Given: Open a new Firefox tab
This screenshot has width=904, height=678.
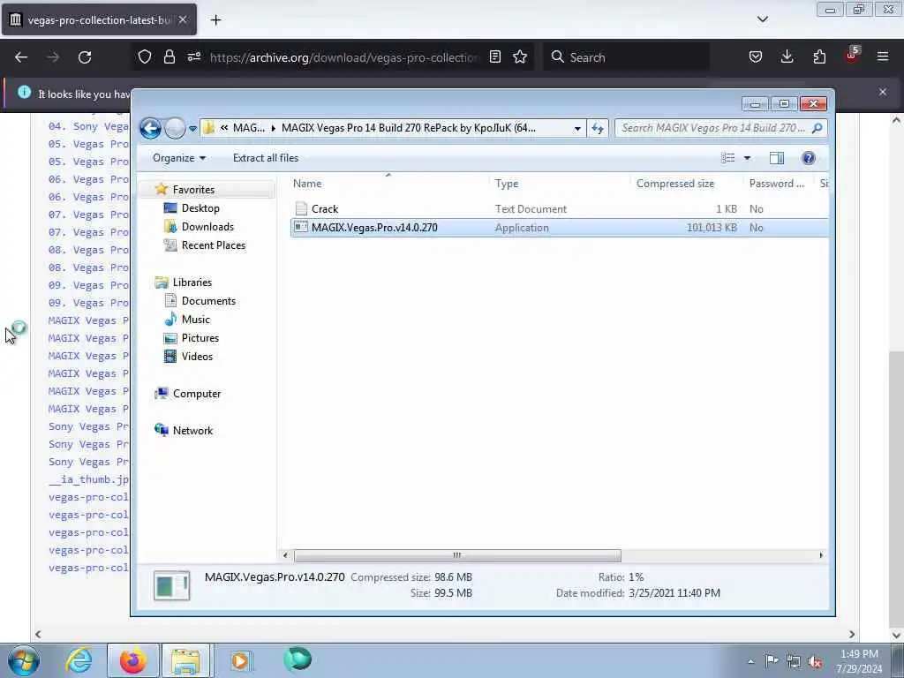Looking at the screenshot, I should pos(215,20).
